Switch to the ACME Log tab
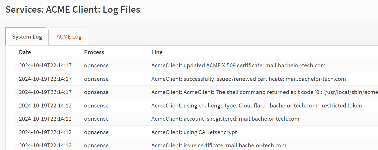 coord(69,37)
